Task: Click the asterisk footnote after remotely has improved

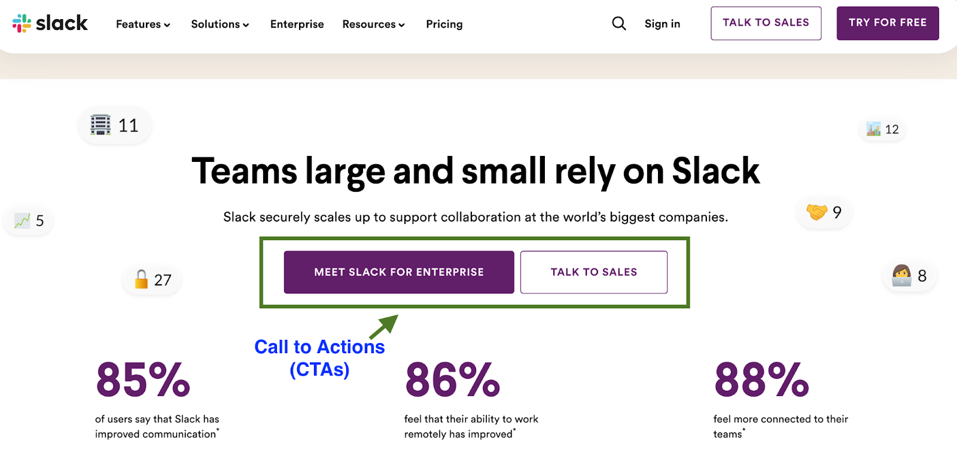Action: tap(513, 430)
